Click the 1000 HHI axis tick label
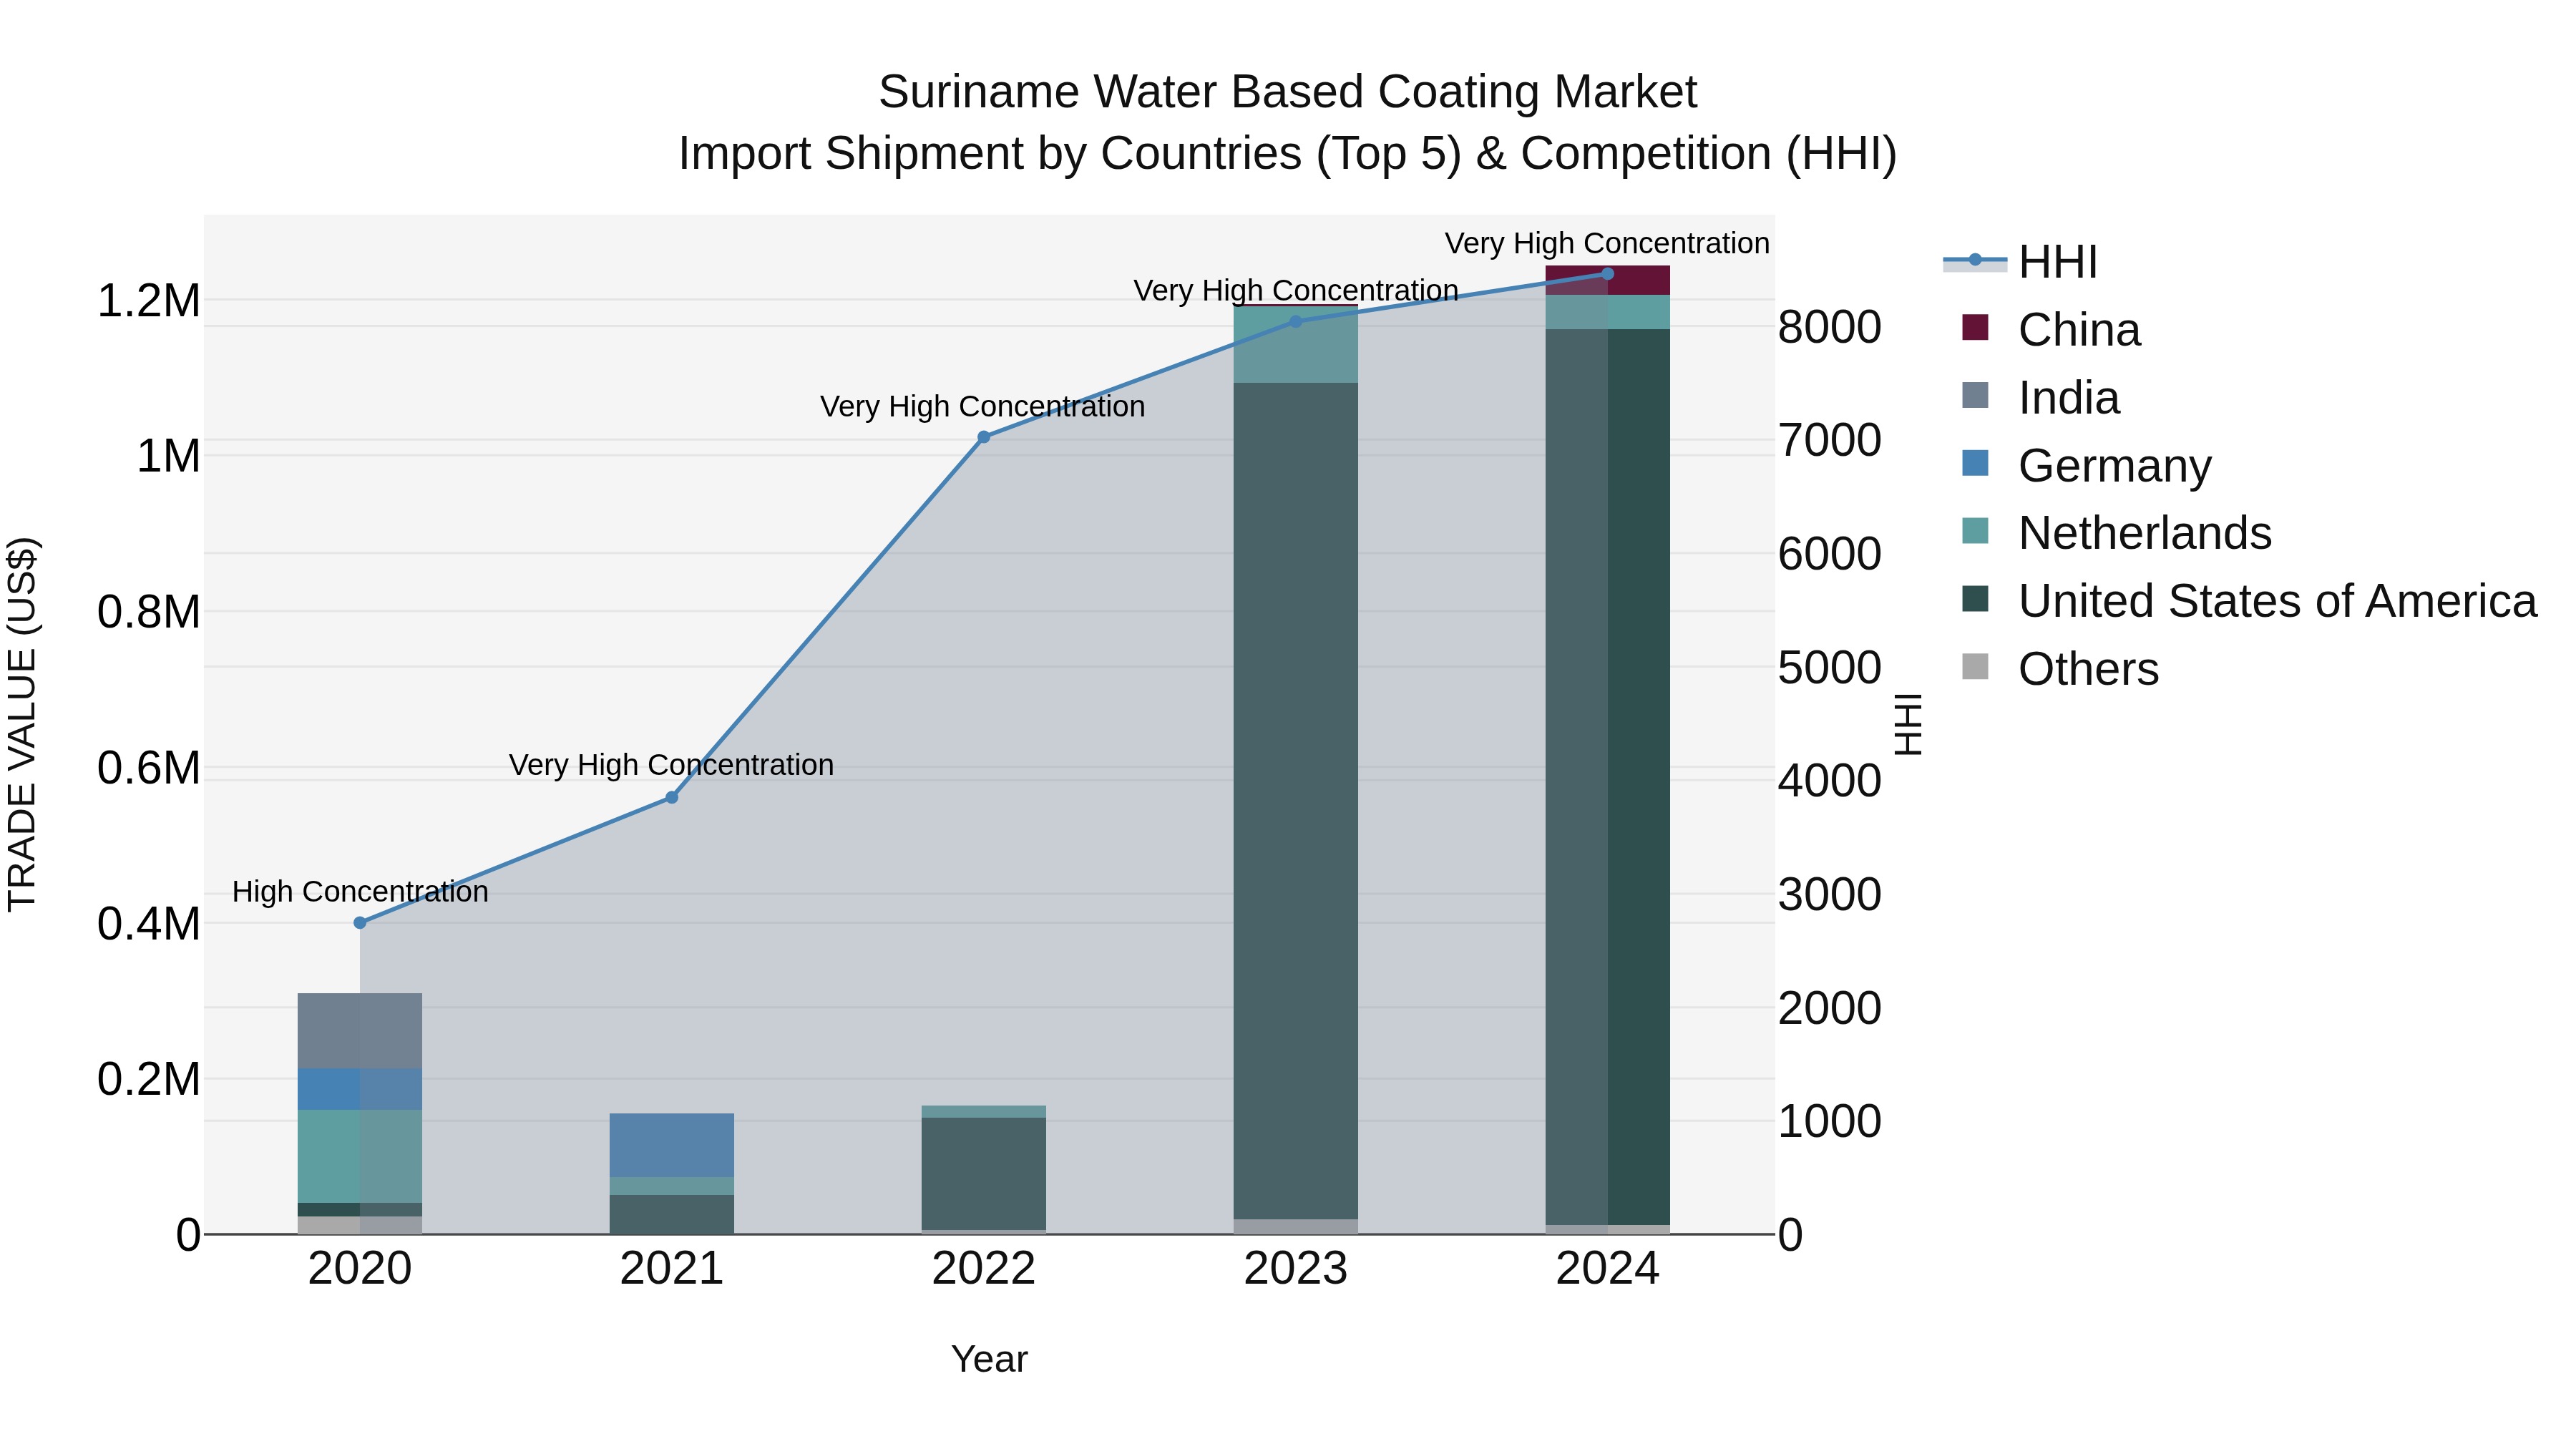2576x1449 pixels. (1830, 1121)
